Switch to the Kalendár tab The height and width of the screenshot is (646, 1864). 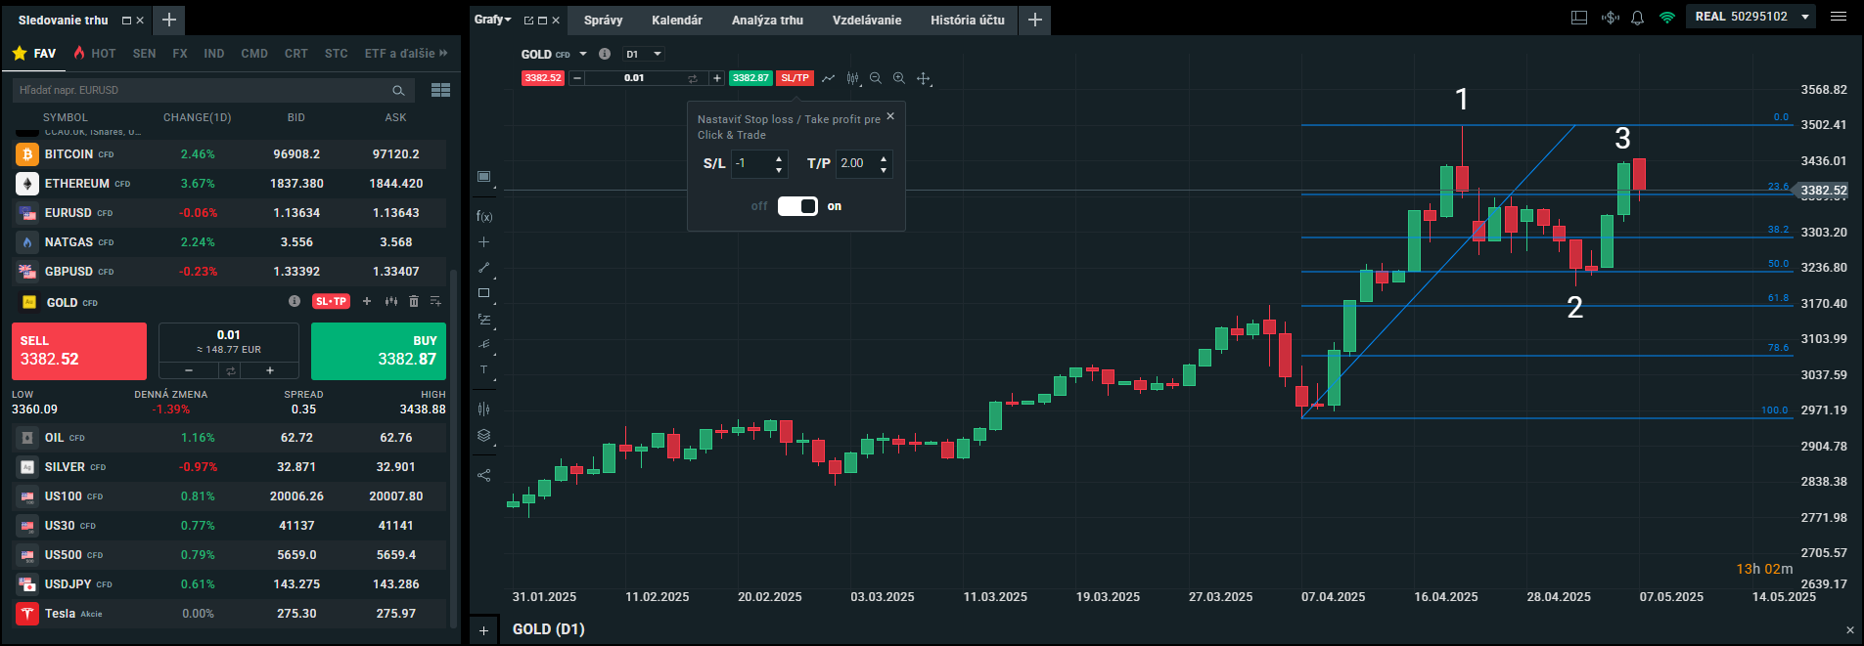pyautogui.click(x=677, y=20)
